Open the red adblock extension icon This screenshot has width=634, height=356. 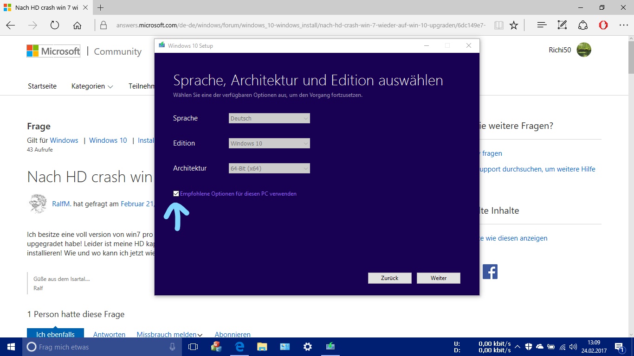click(x=603, y=25)
